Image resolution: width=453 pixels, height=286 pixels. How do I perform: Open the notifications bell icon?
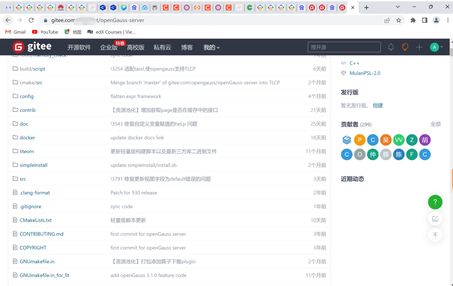(391, 47)
